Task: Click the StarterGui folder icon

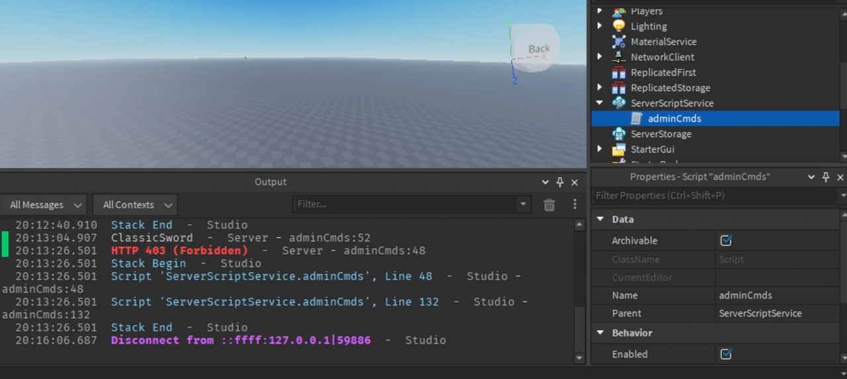Action: [619, 149]
